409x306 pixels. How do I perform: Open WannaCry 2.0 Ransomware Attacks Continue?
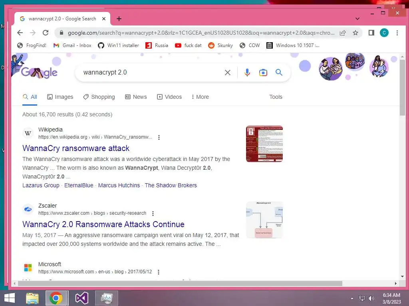[x=103, y=224]
